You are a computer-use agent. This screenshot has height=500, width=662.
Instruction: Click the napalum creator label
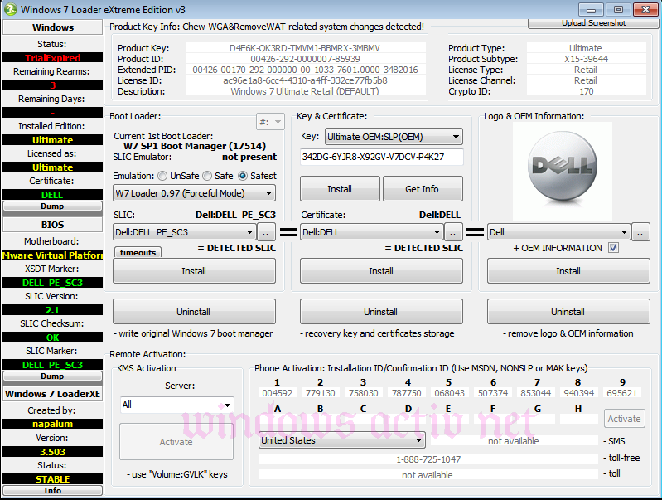[52, 424]
